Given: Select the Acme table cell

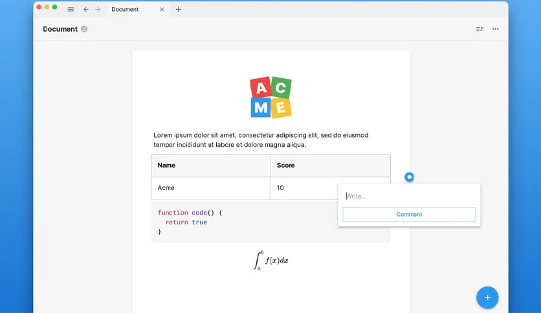Looking at the screenshot, I should [211, 188].
